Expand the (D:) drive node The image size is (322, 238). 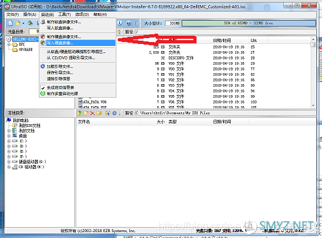8,146
